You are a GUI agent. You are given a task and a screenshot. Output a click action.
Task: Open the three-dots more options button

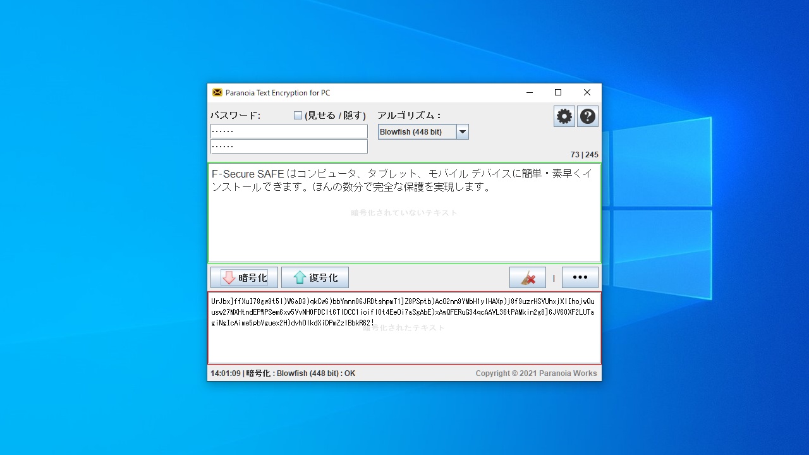pos(580,277)
